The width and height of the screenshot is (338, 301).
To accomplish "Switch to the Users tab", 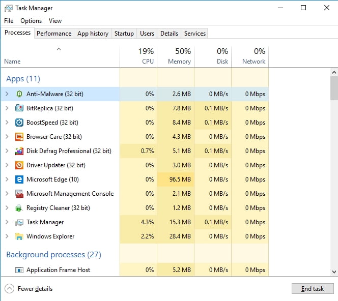I will (x=147, y=34).
